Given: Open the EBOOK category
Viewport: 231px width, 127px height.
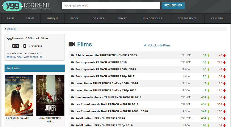Looking at the screenshot, I should click(x=74, y=18).
